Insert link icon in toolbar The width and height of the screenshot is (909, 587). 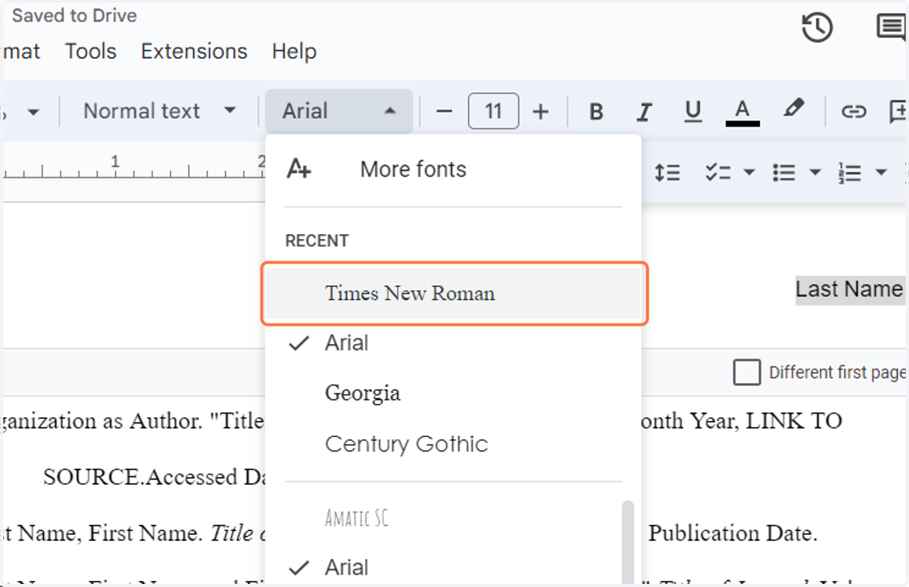tap(854, 112)
